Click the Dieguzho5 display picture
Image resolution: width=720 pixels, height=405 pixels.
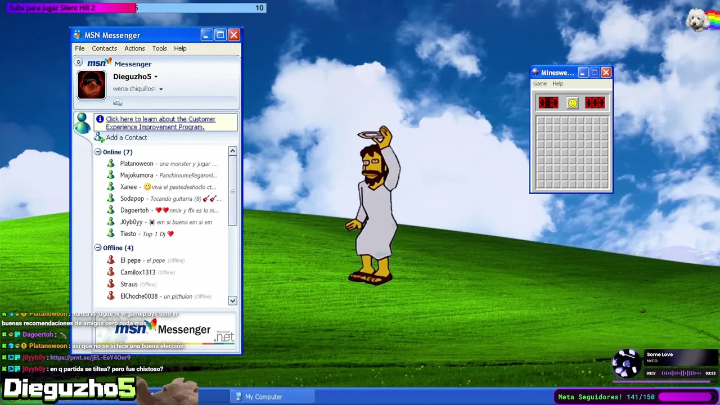click(x=91, y=85)
